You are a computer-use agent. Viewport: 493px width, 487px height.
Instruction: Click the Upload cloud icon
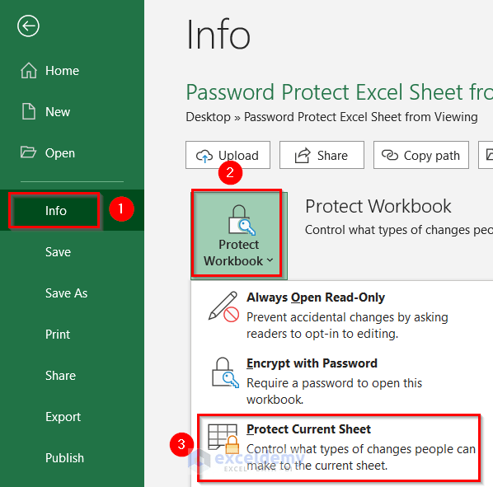click(204, 156)
